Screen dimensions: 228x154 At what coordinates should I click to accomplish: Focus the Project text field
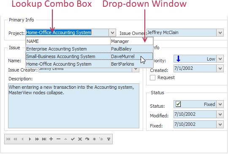point(67,32)
